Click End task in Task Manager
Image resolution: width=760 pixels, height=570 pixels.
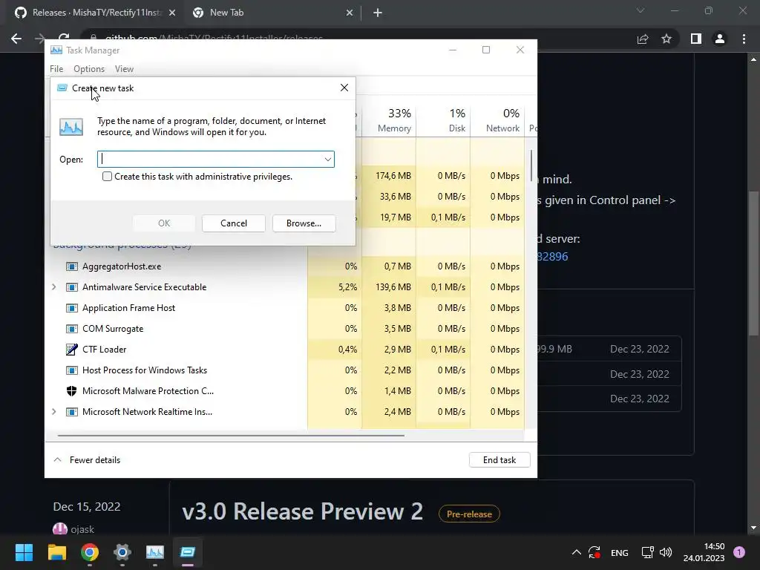[499, 460]
